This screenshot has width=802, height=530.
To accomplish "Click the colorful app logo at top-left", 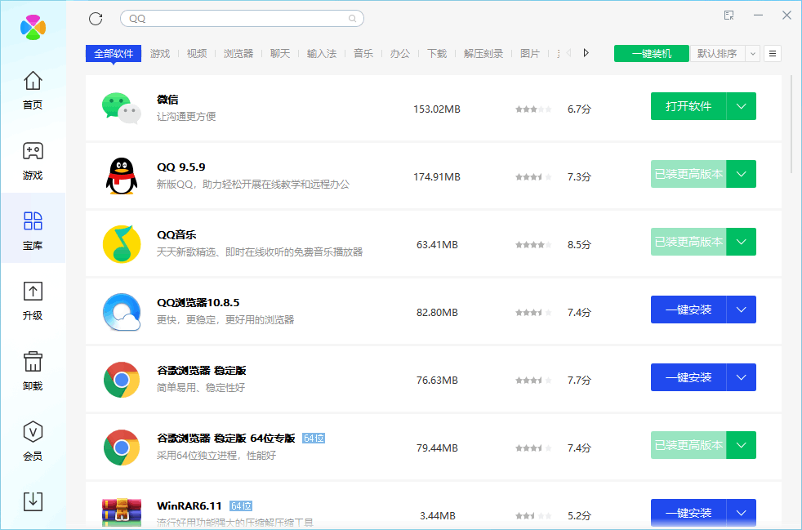I will click(33, 27).
